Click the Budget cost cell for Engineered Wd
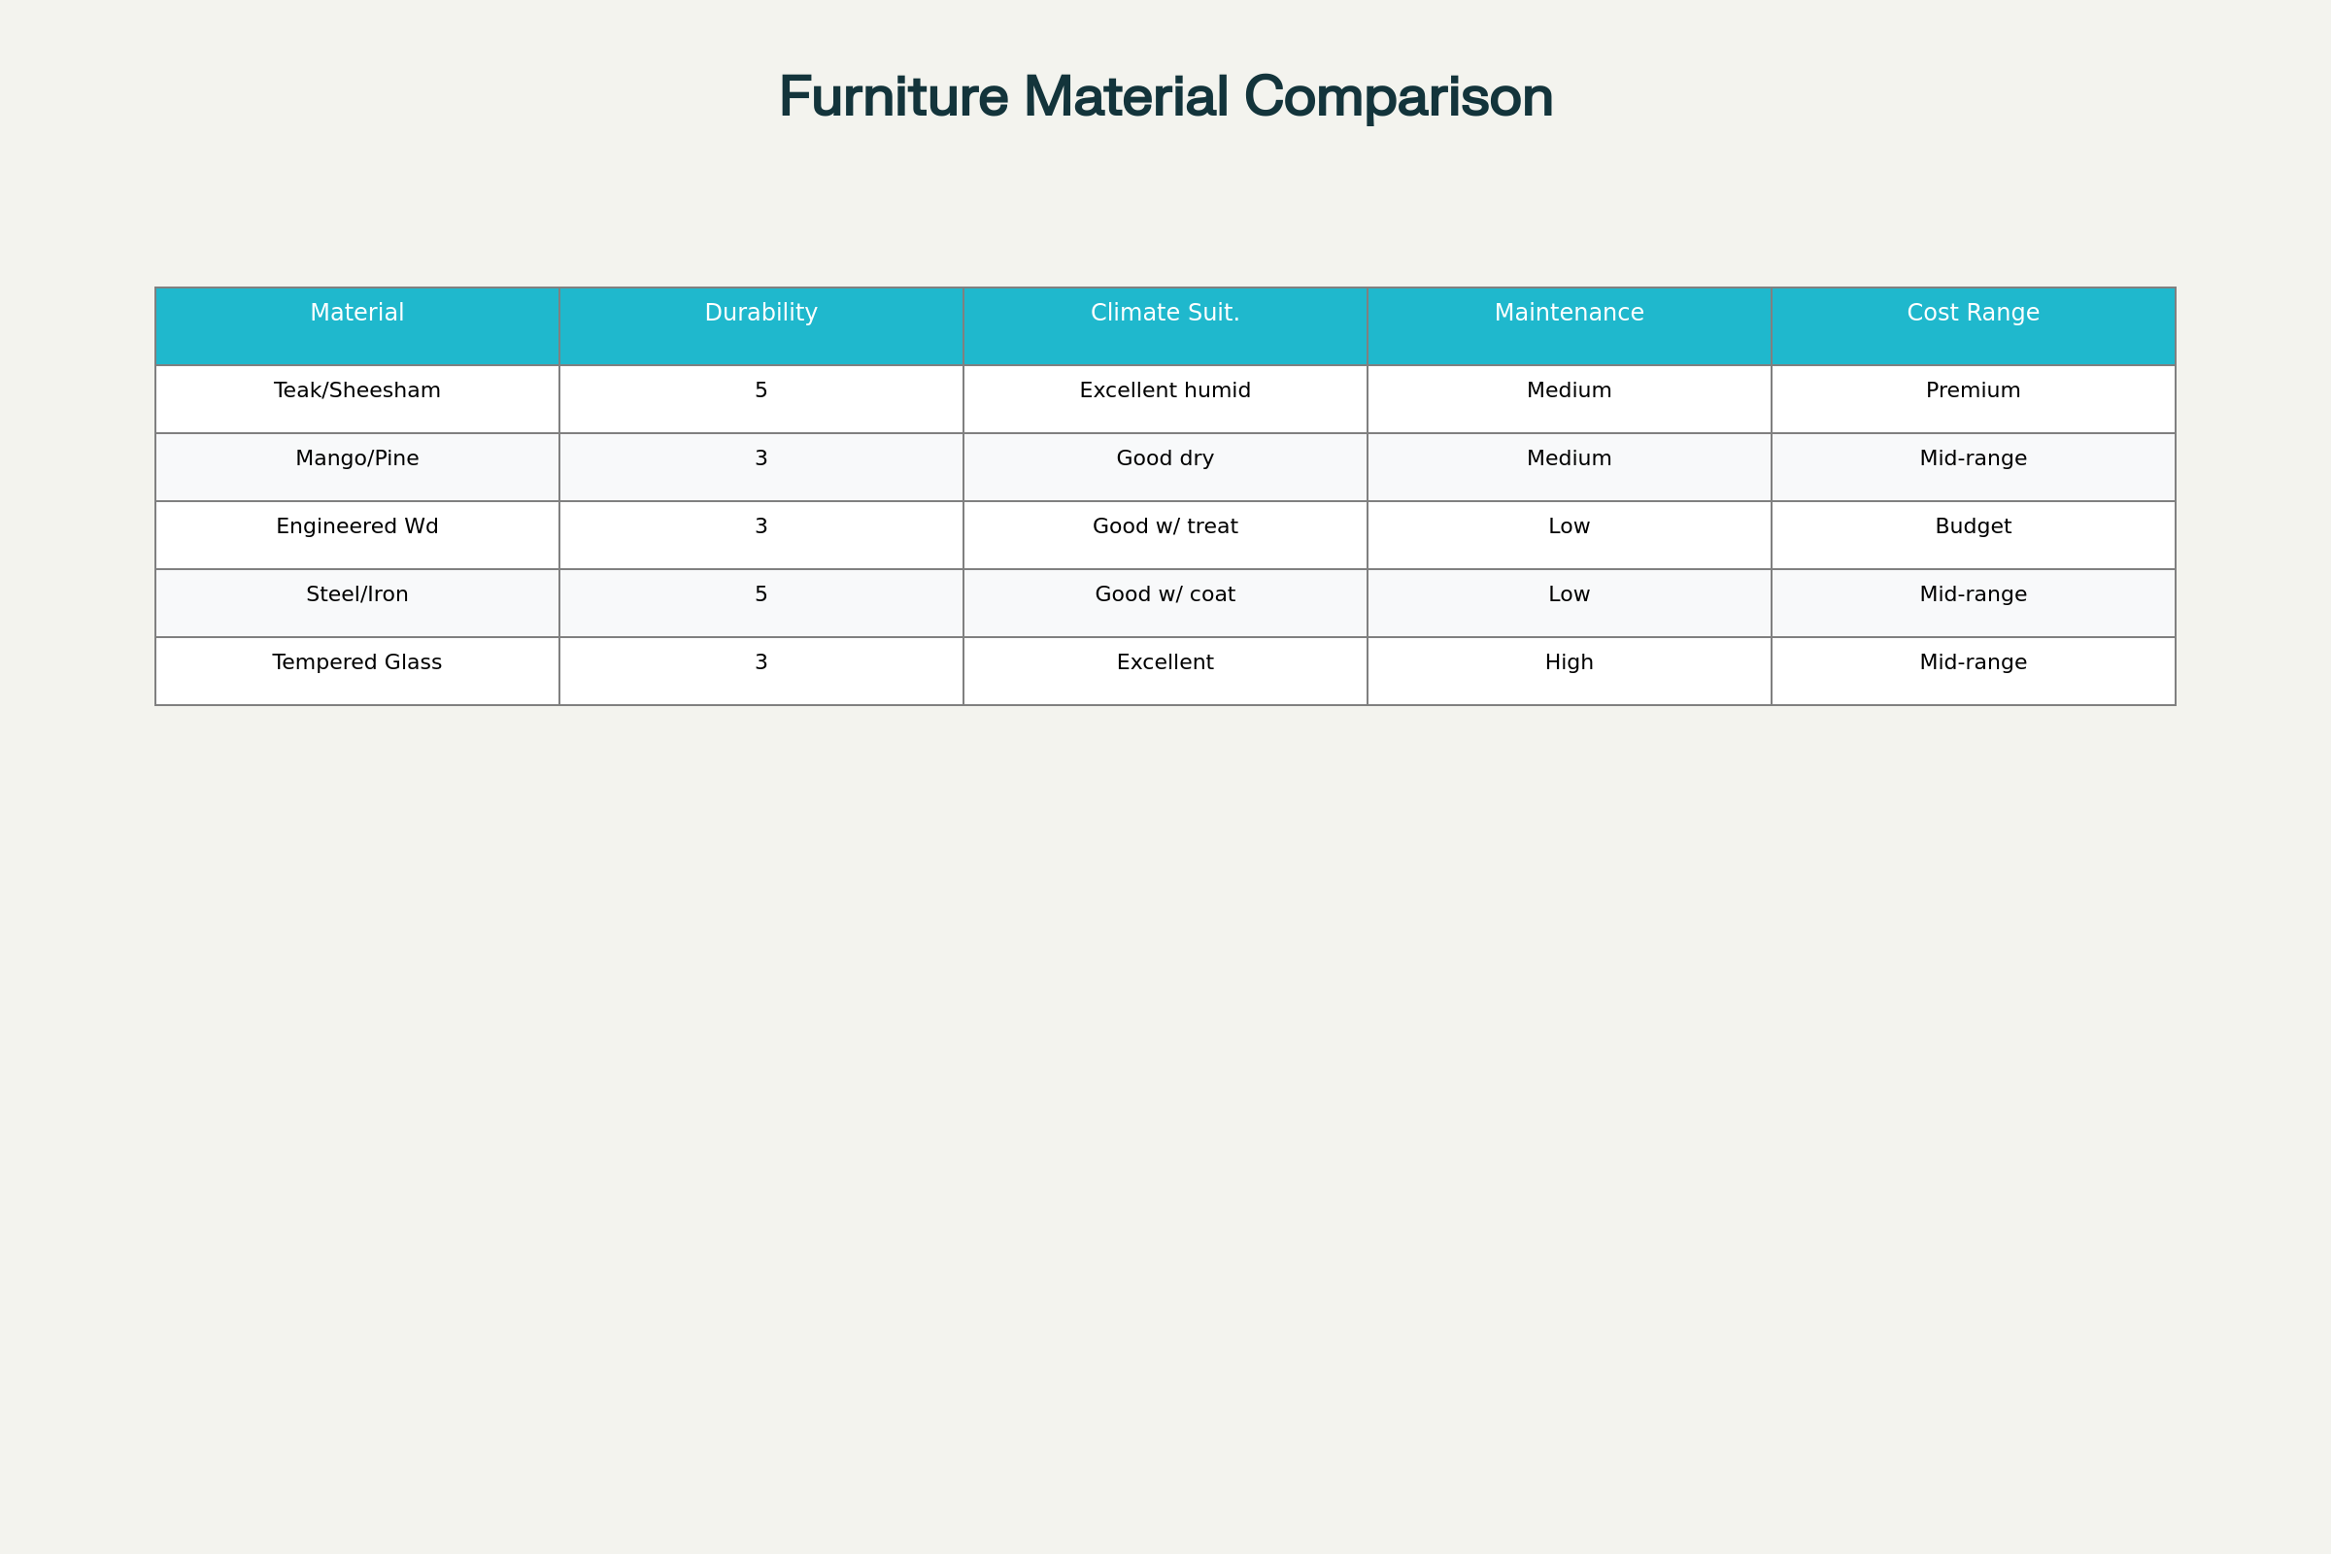This screenshot has height=1554, width=2331. (x=1973, y=526)
